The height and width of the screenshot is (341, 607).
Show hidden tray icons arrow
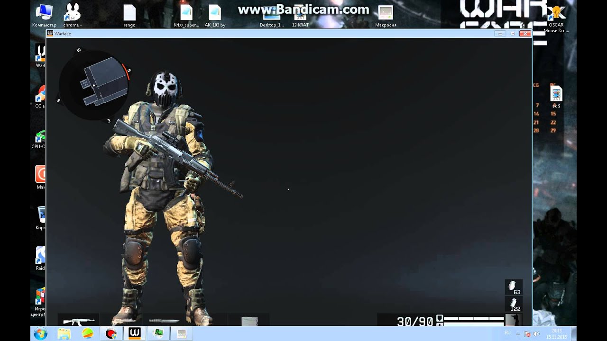tap(519, 333)
